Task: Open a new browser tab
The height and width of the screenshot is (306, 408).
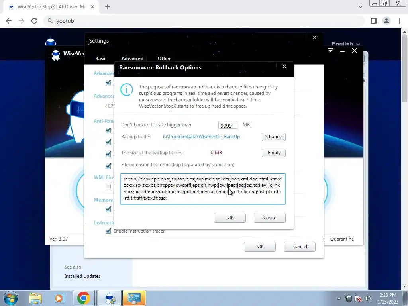Action: pos(108,7)
